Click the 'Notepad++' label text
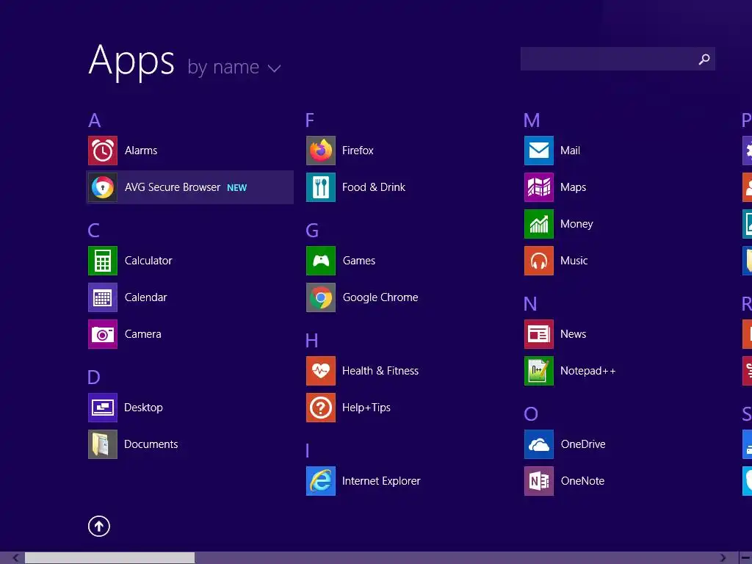 588,371
